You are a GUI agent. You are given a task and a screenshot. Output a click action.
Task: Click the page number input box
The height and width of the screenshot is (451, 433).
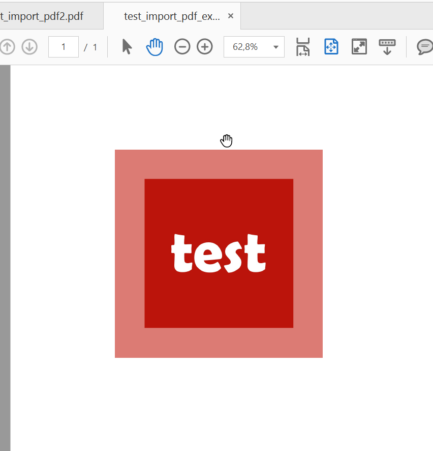pos(64,47)
